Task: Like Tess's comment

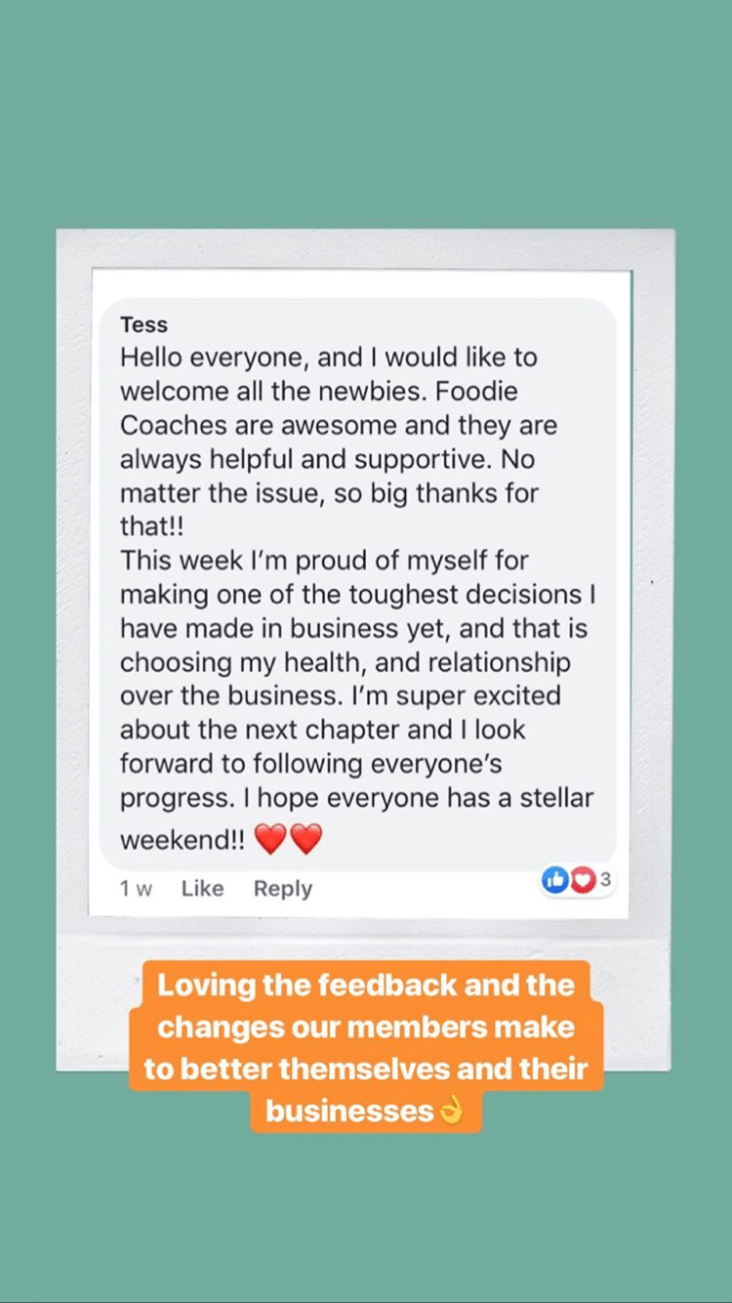Action: 202,889
